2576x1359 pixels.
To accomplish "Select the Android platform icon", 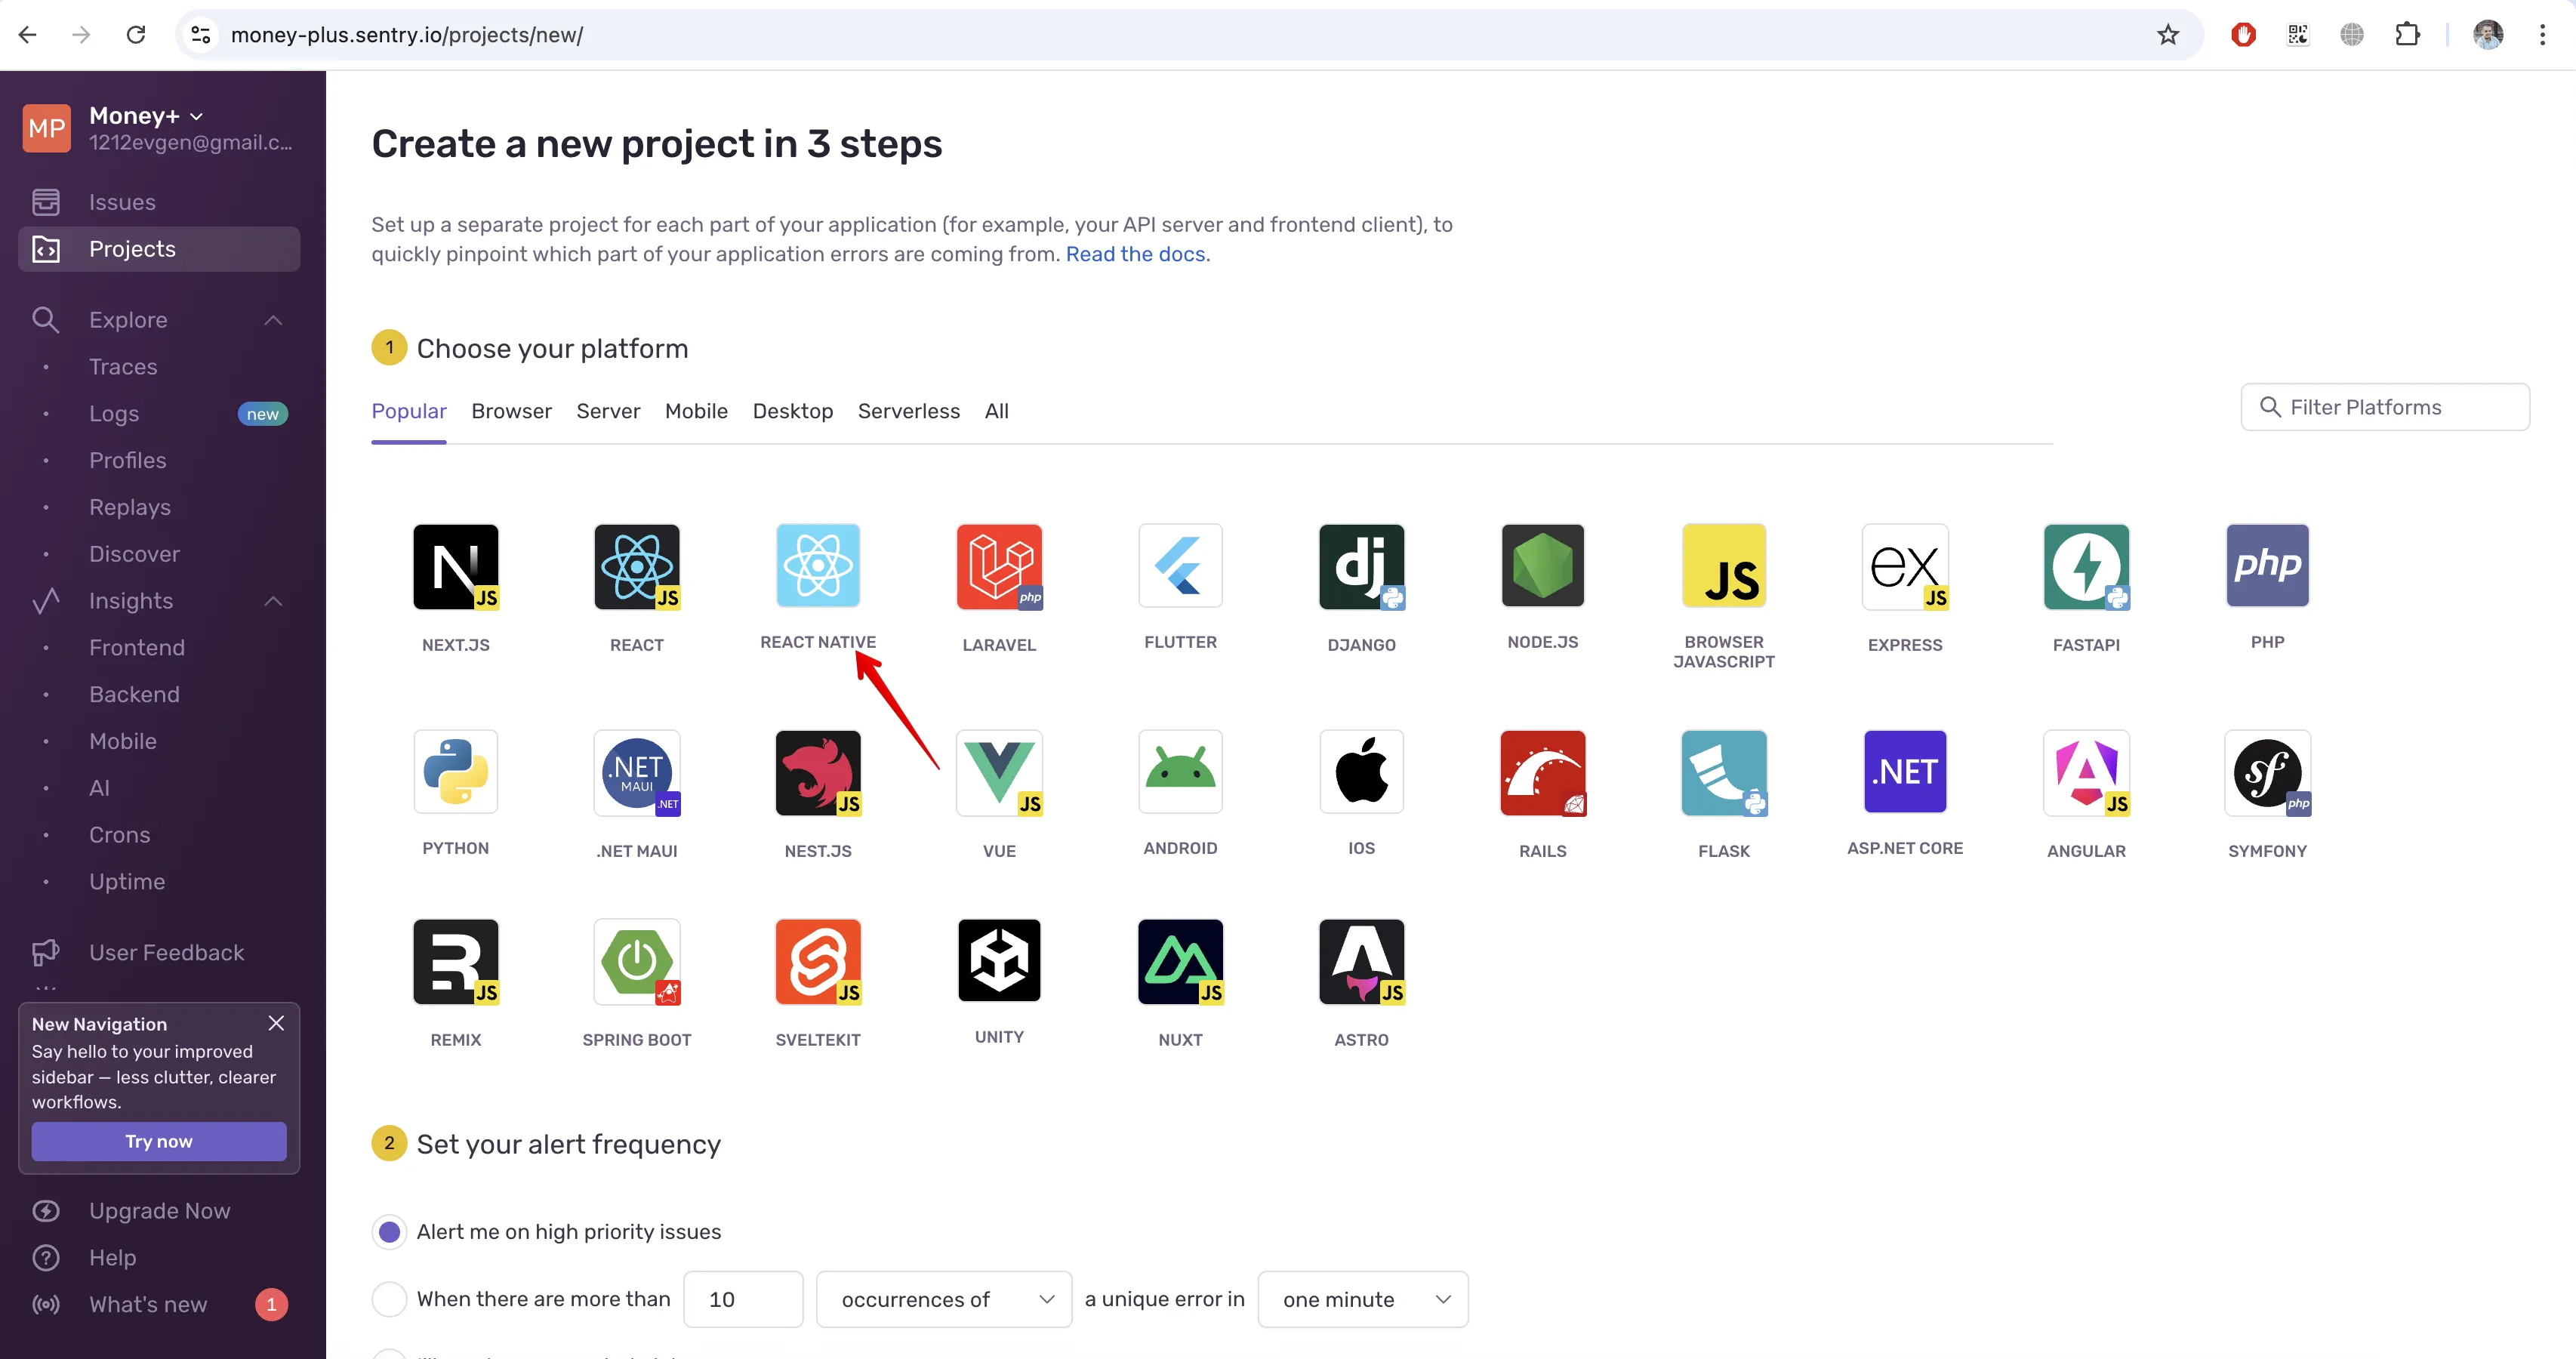I will [x=1181, y=772].
